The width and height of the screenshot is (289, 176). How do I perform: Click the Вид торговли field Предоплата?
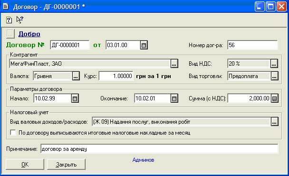click(x=249, y=76)
